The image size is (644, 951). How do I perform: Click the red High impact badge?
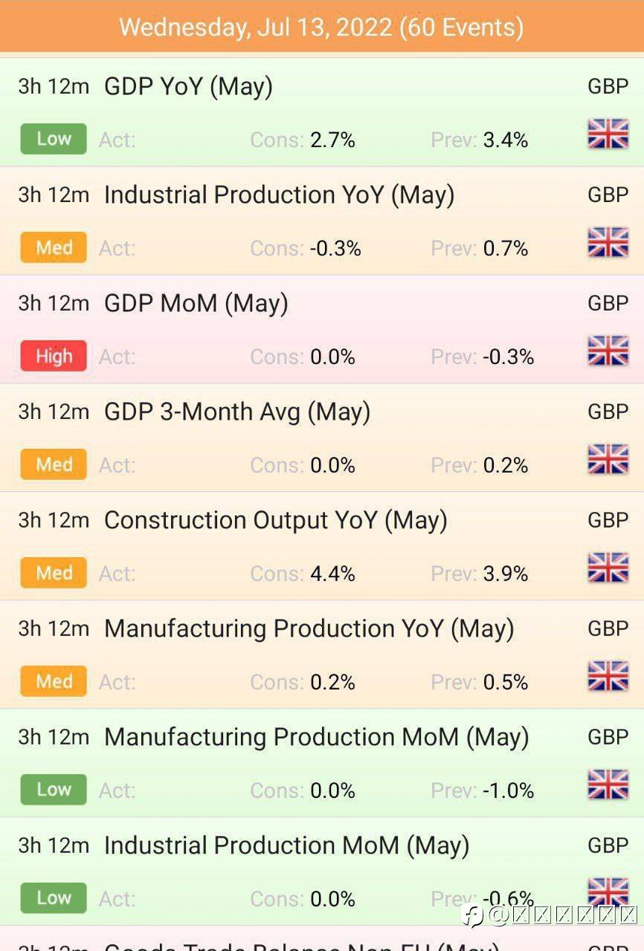point(54,357)
